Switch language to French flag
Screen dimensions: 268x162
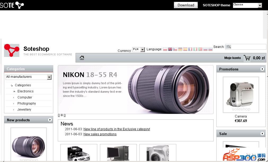pyautogui.click(x=190, y=49)
